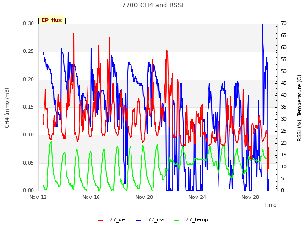
Task: Click the 0.05 left axis value
Action: 29,163
